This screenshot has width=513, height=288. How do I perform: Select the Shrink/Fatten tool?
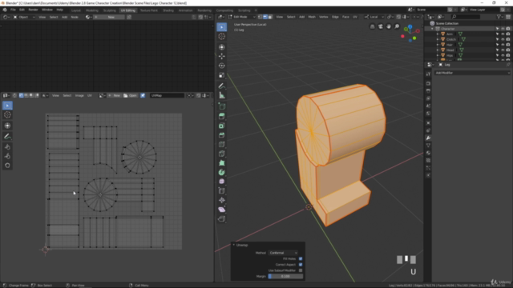(222, 200)
